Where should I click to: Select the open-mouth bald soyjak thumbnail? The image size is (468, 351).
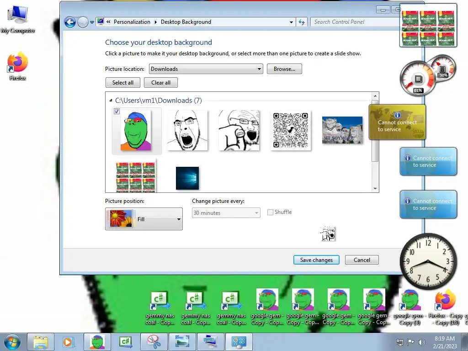tap(187, 130)
